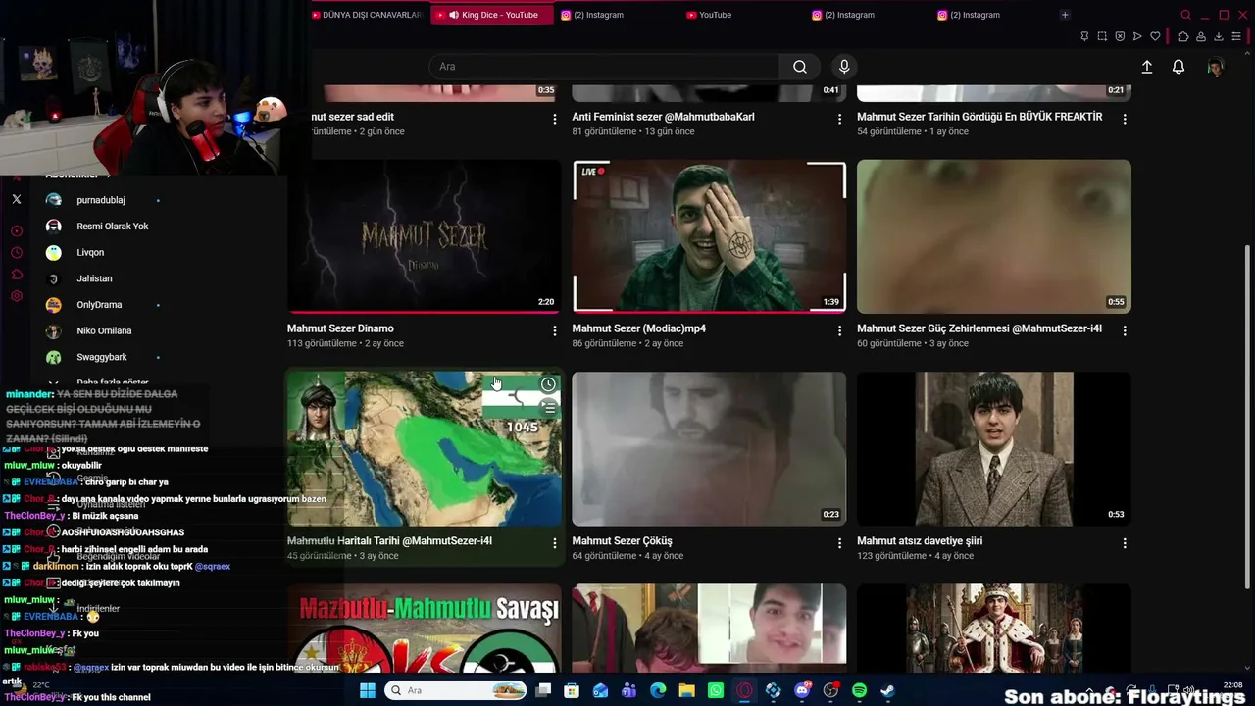Click the Windows taskbar search box
Image resolution: width=1255 pixels, height=706 pixels.
(456, 691)
